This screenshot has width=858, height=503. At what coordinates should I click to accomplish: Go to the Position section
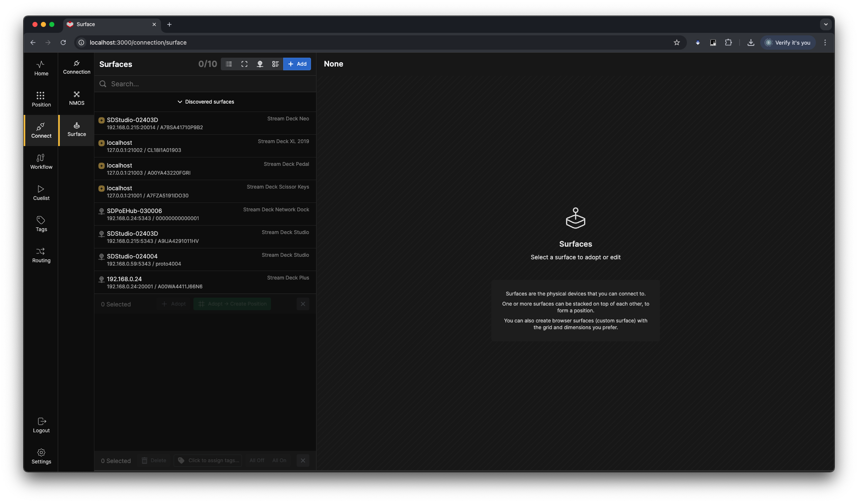click(41, 99)
